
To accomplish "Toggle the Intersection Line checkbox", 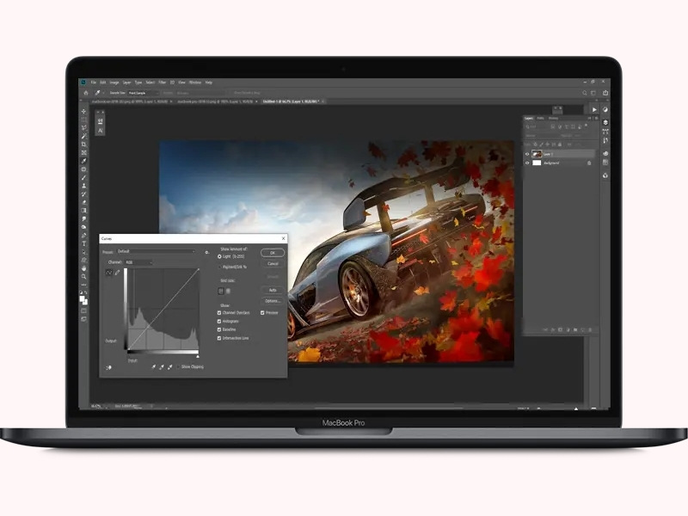I will point(219,338).
